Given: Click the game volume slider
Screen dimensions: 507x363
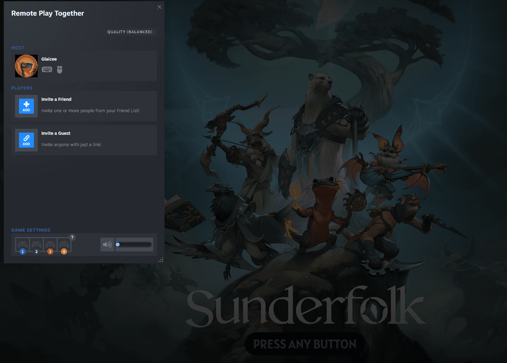Looking at the screenshot, I should point(134,245).
